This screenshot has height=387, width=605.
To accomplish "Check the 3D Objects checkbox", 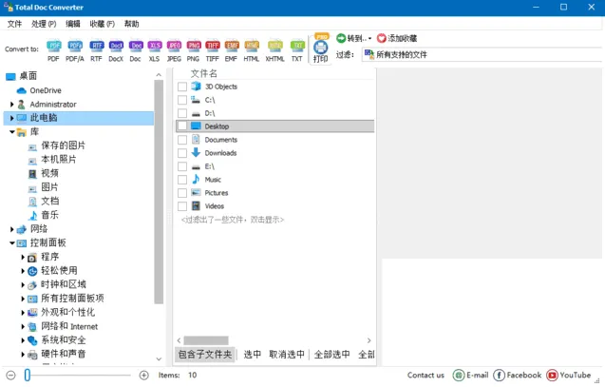I will [182, 87].
